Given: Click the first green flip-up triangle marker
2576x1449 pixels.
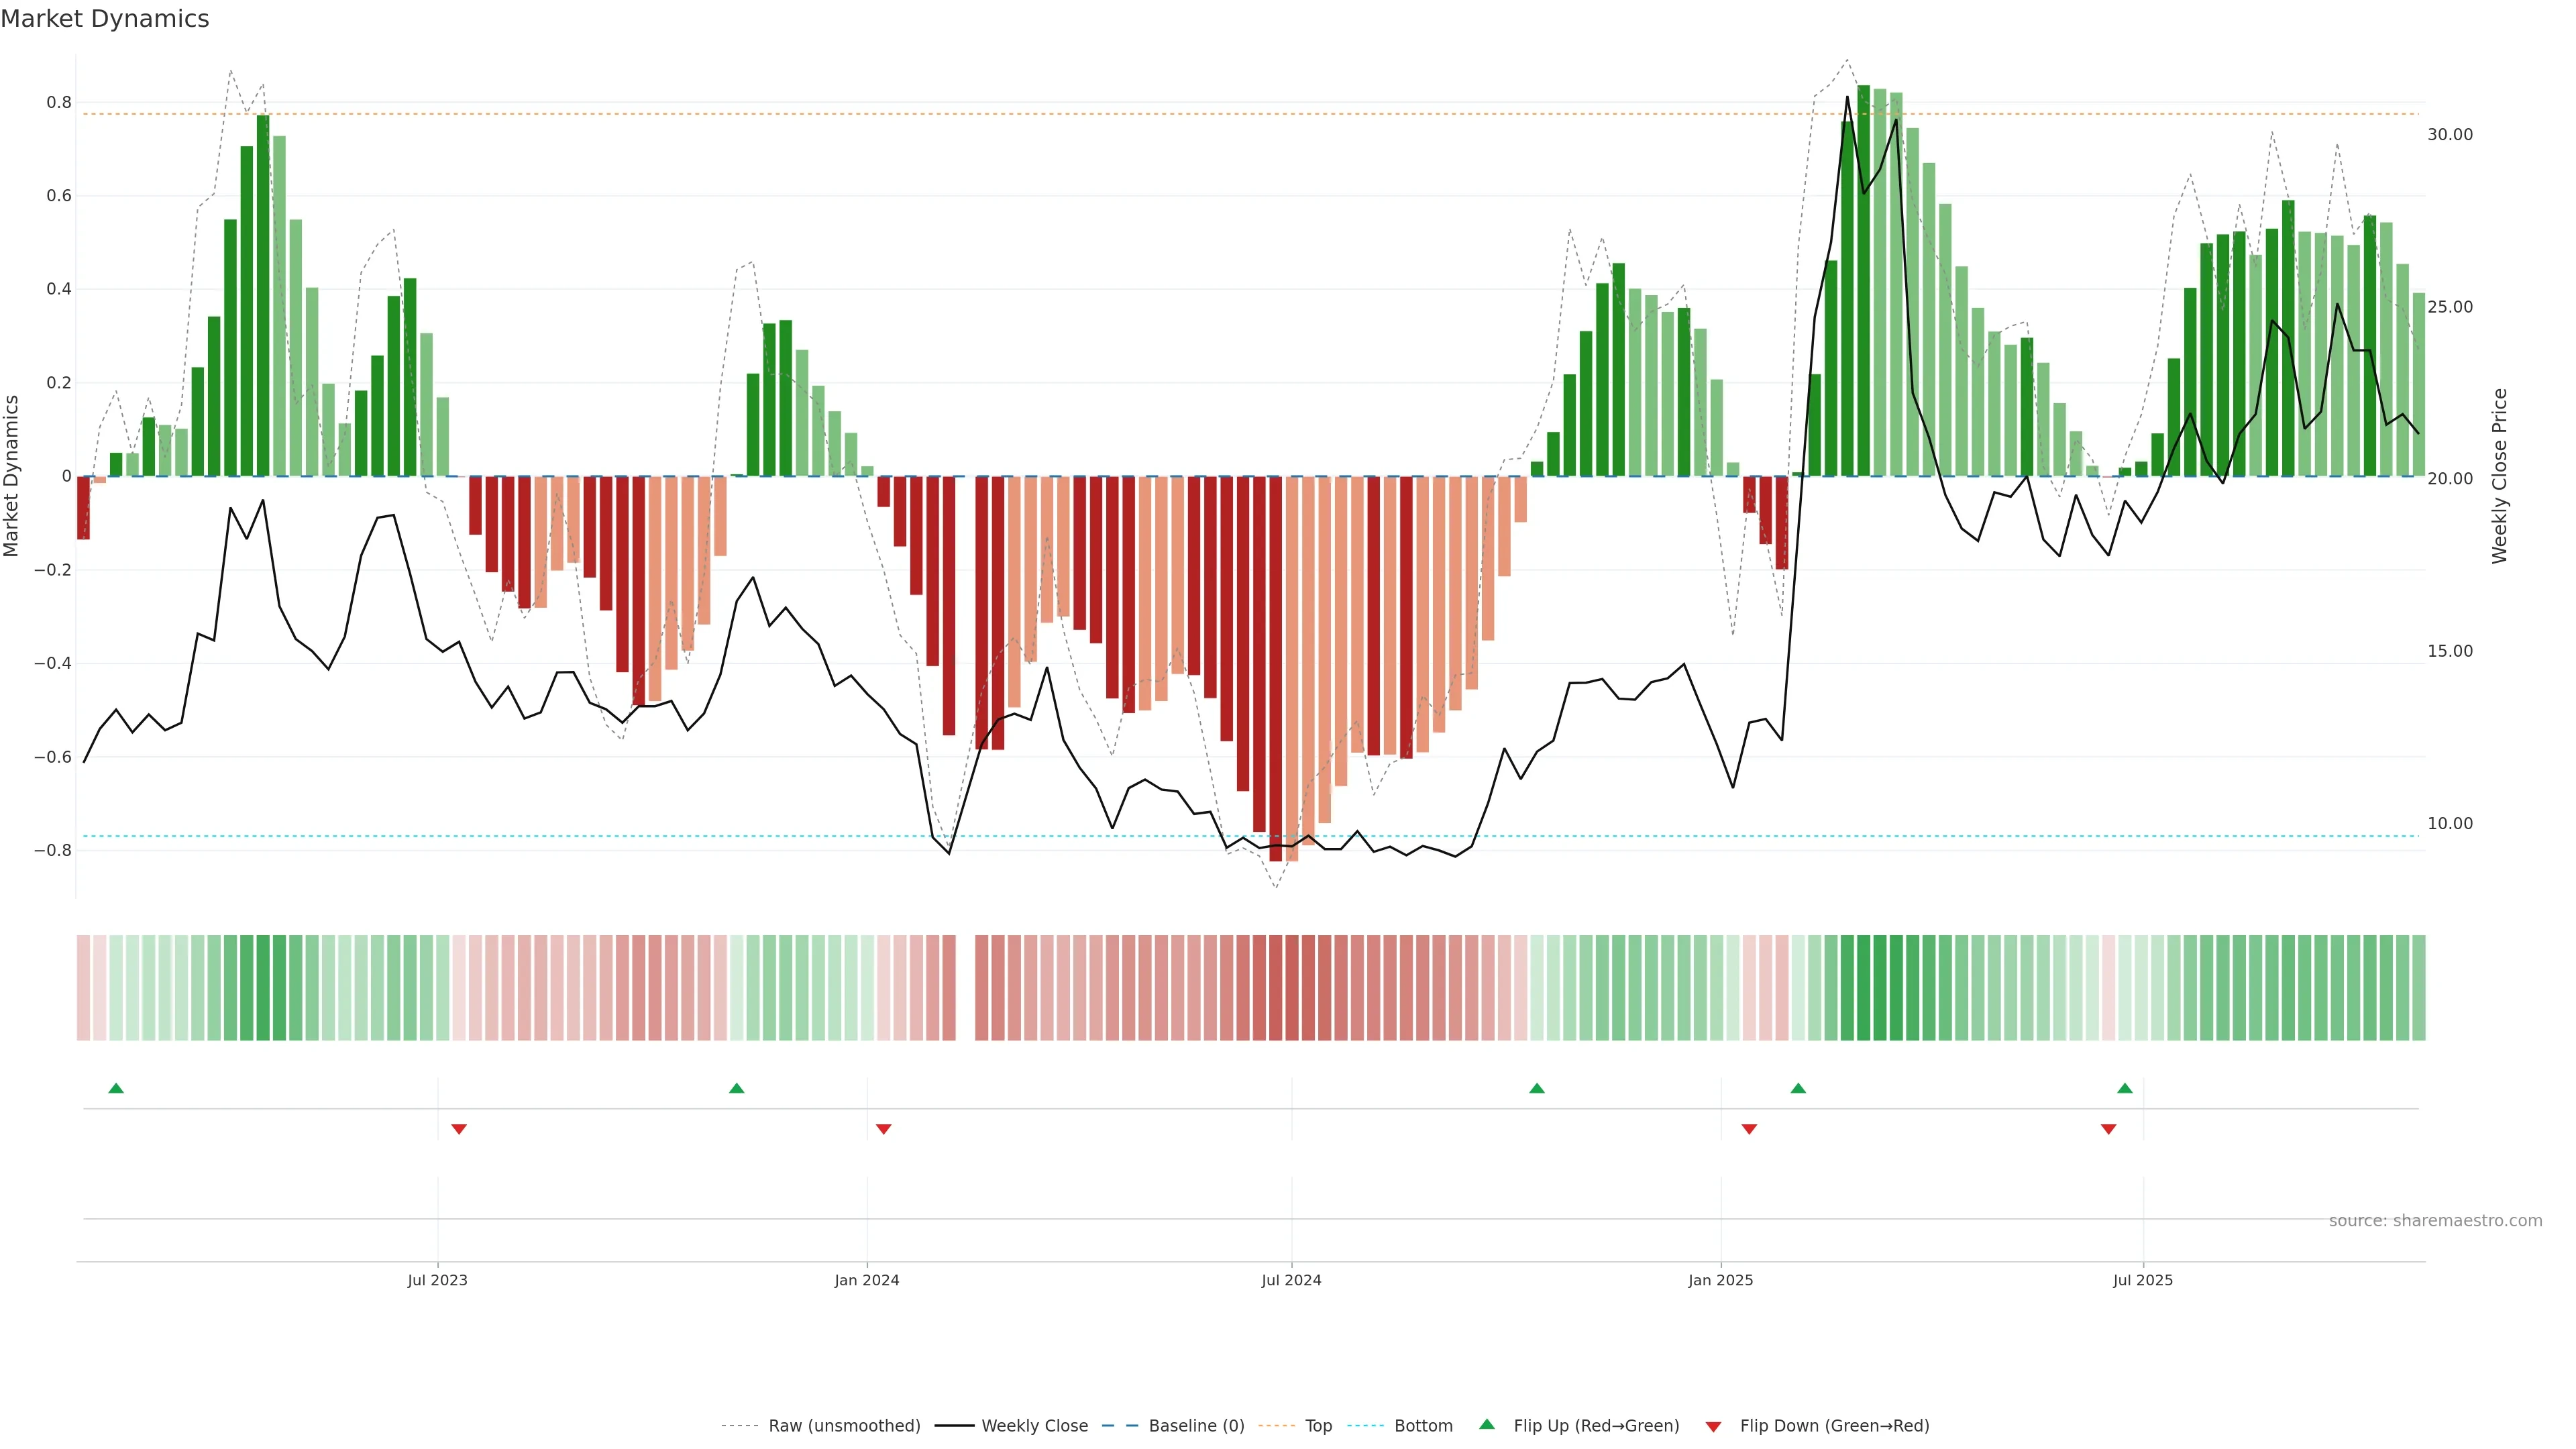Looking at the screenshot, I should 116,1088.
